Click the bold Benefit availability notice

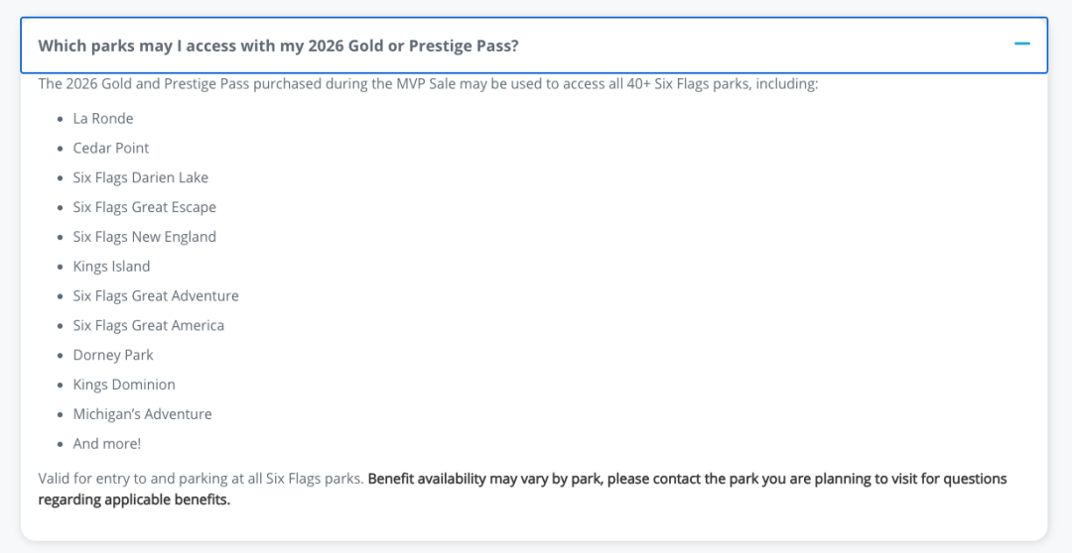tap(522, 489)
